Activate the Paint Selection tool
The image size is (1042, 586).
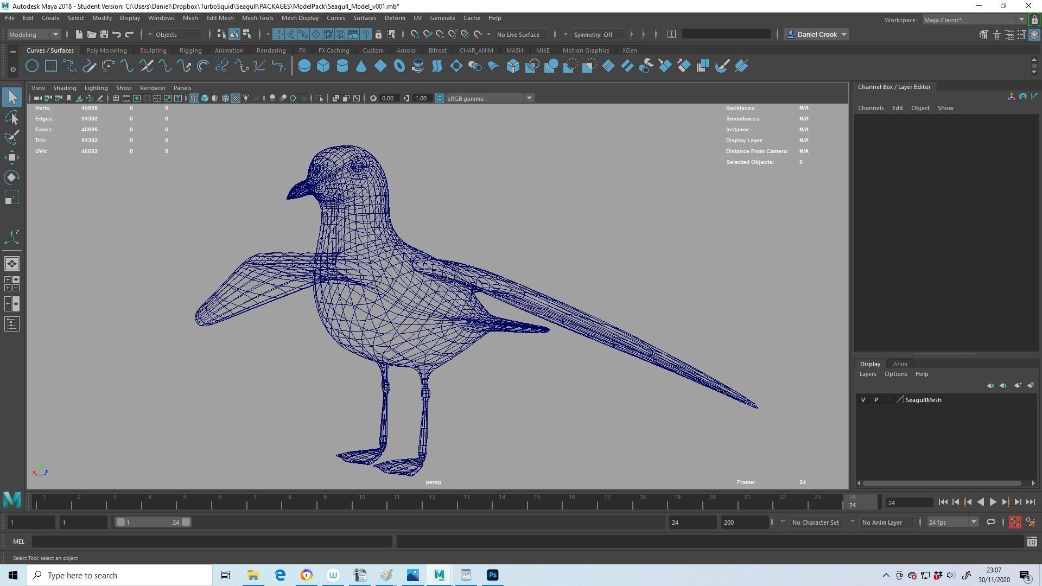[12, 137]
